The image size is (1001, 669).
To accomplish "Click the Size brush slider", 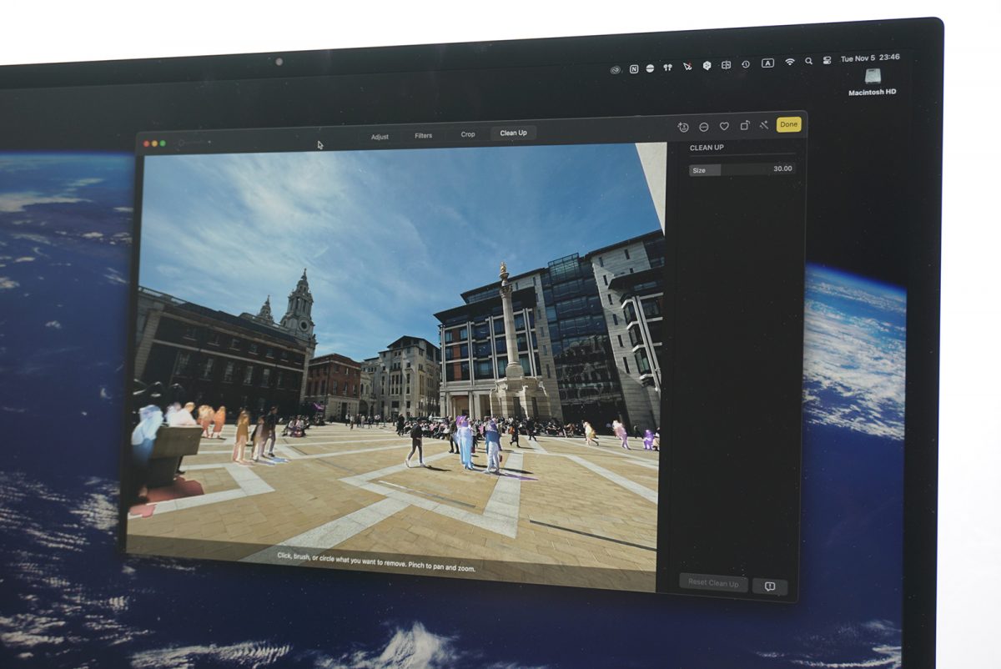I will [742, 169].
